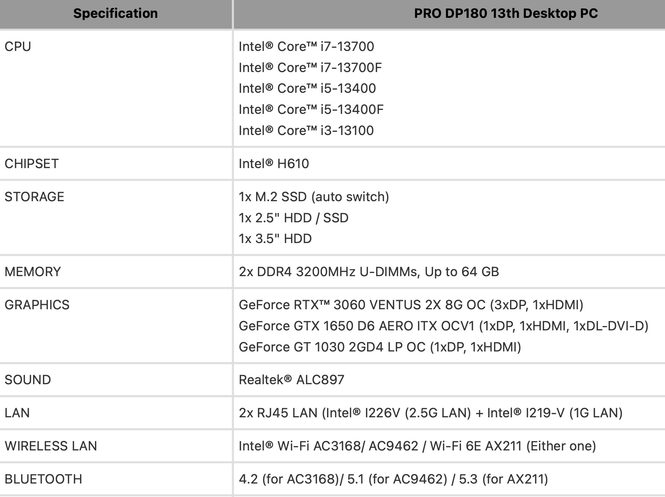Screen dimensions: 665x497
Task: Click the MEMORY row label
Action: coord(33,272)
